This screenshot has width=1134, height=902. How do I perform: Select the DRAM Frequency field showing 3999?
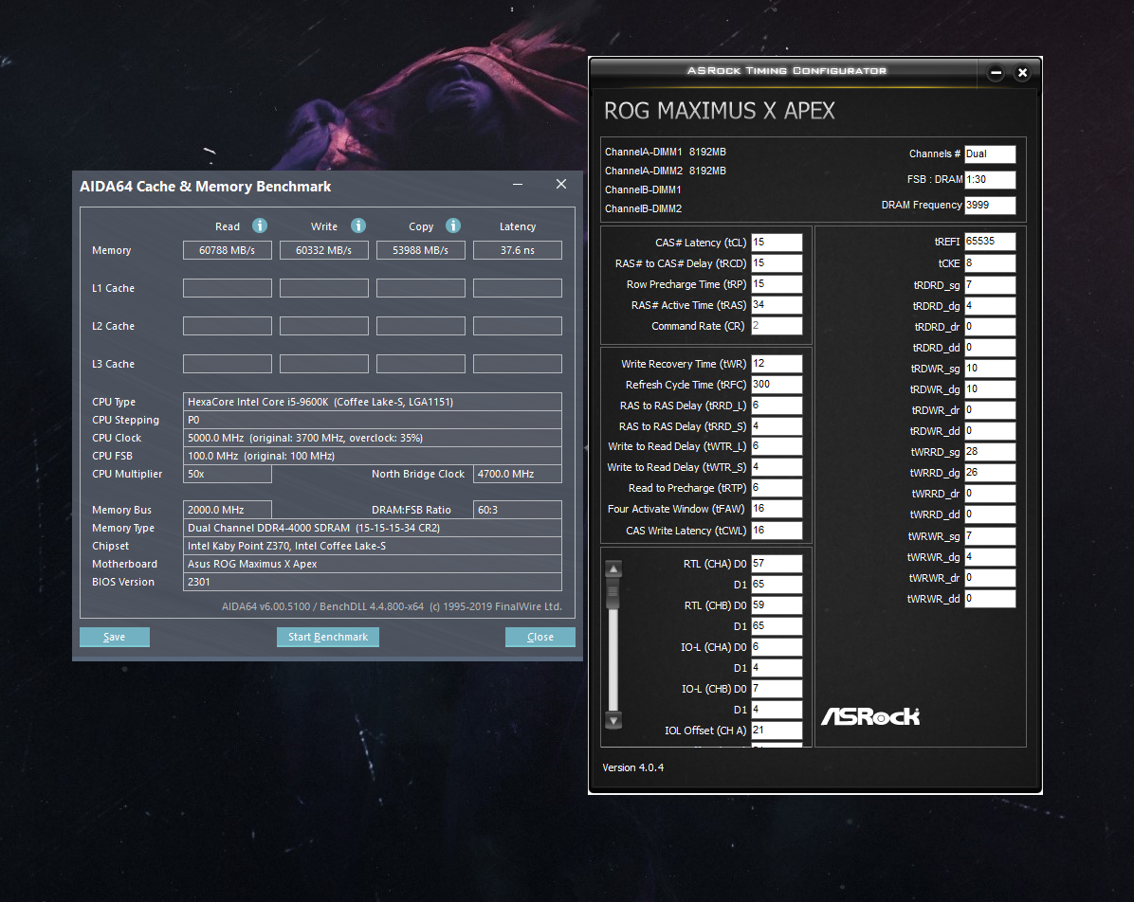[x=990, y=206]
